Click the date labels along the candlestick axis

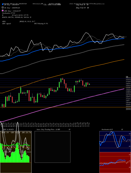(x=45, y=125)
